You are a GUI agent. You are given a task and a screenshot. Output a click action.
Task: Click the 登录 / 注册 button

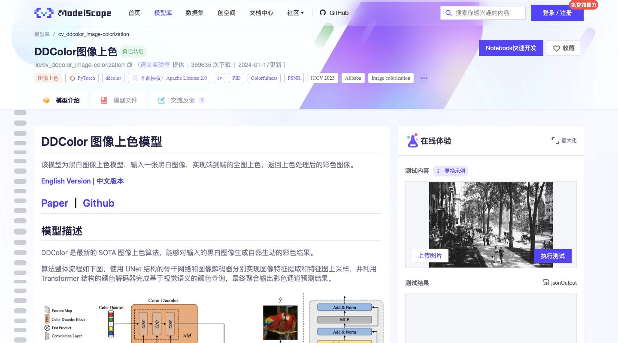point(557,13)
